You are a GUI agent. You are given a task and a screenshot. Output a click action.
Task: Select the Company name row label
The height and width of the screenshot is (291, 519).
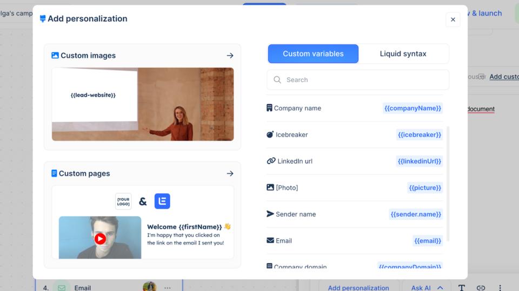297,108
